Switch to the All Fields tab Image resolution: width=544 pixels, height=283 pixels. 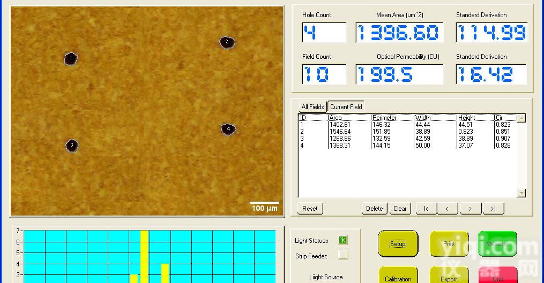click(312, 106)
